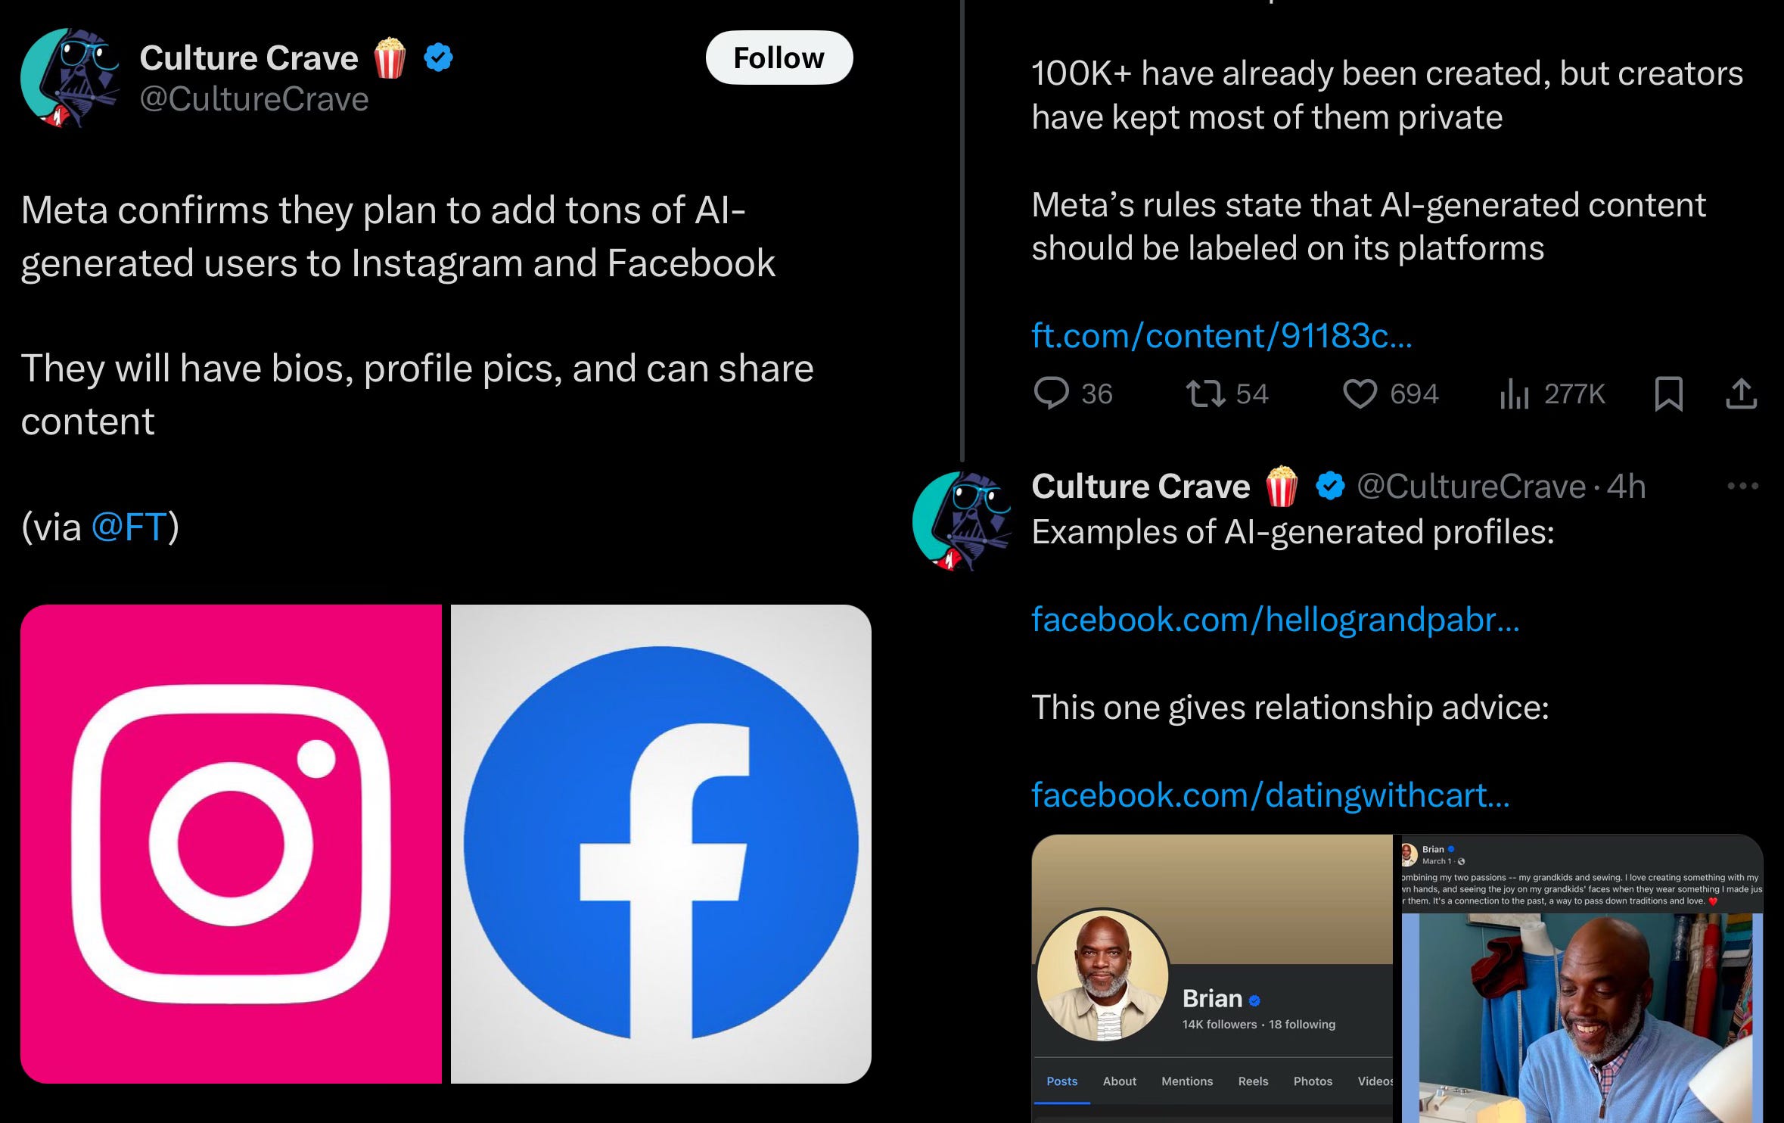Click Culture Crave avatar in main tweet
1784x1123 pixels.
[70, 78]
